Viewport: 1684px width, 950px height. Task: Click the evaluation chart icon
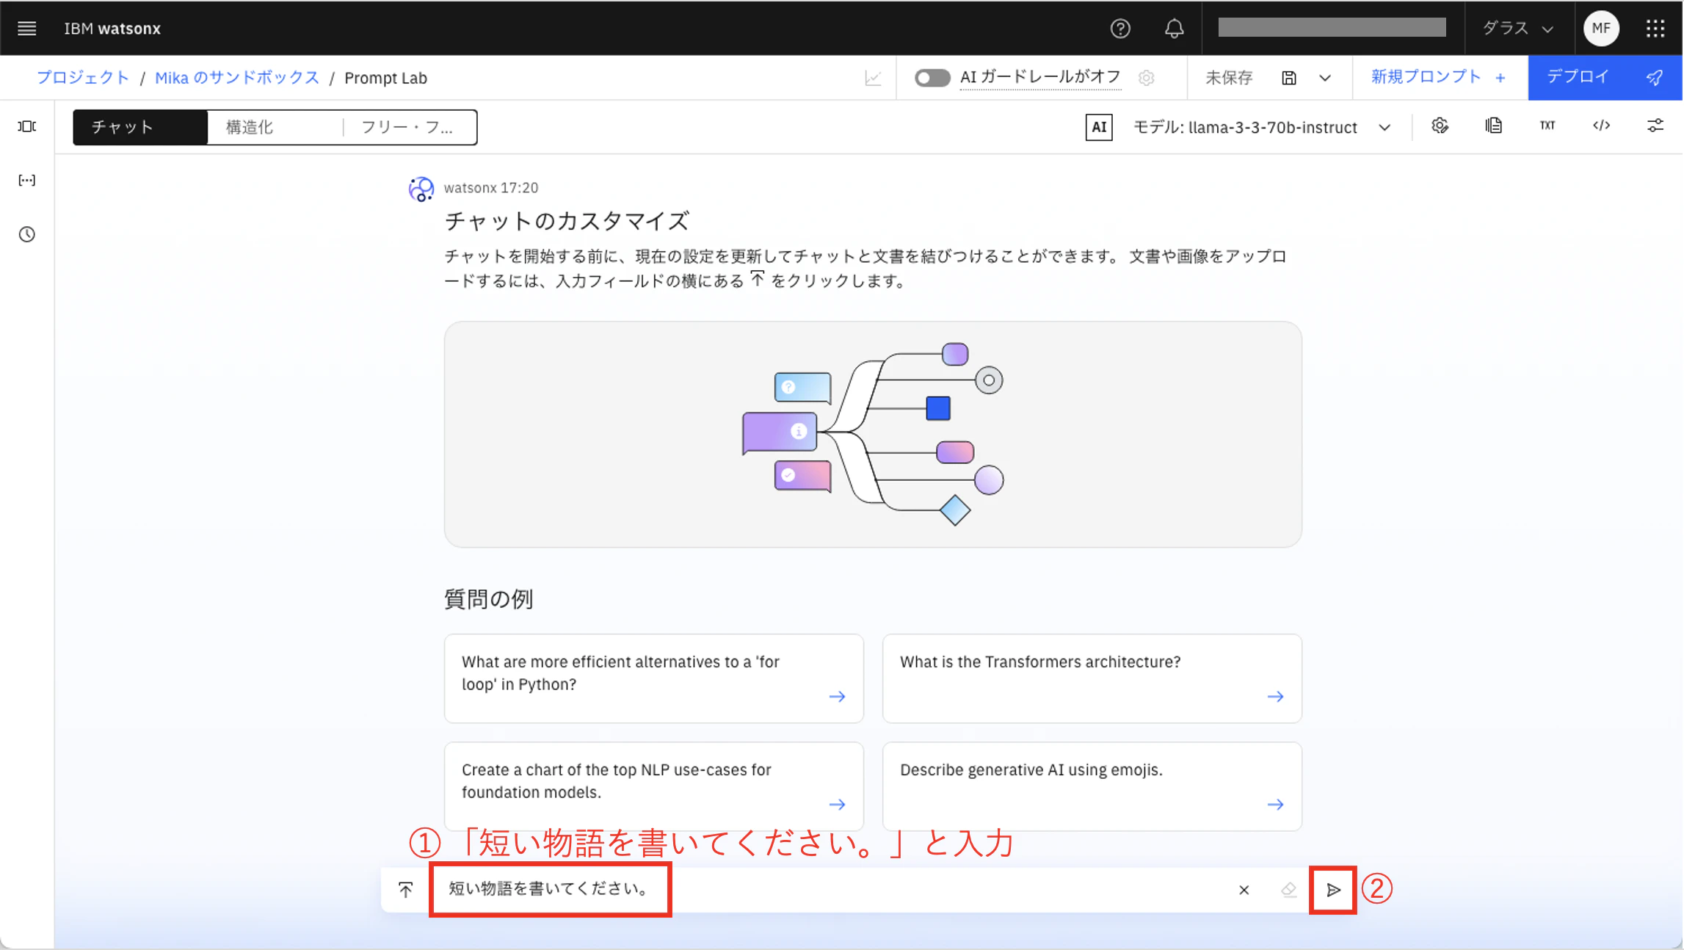pyautogui.click(x=872, y=77)
